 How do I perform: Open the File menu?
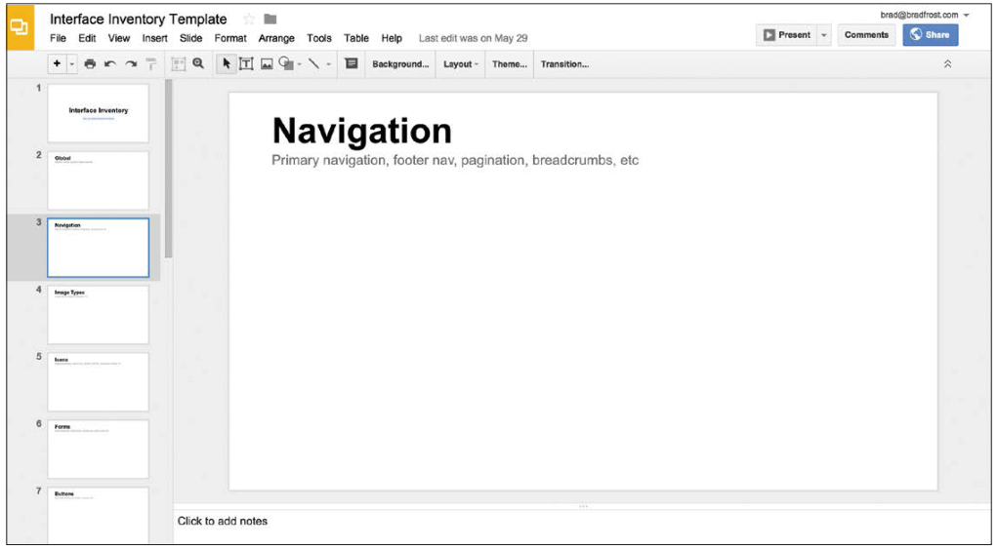point(58,38)
